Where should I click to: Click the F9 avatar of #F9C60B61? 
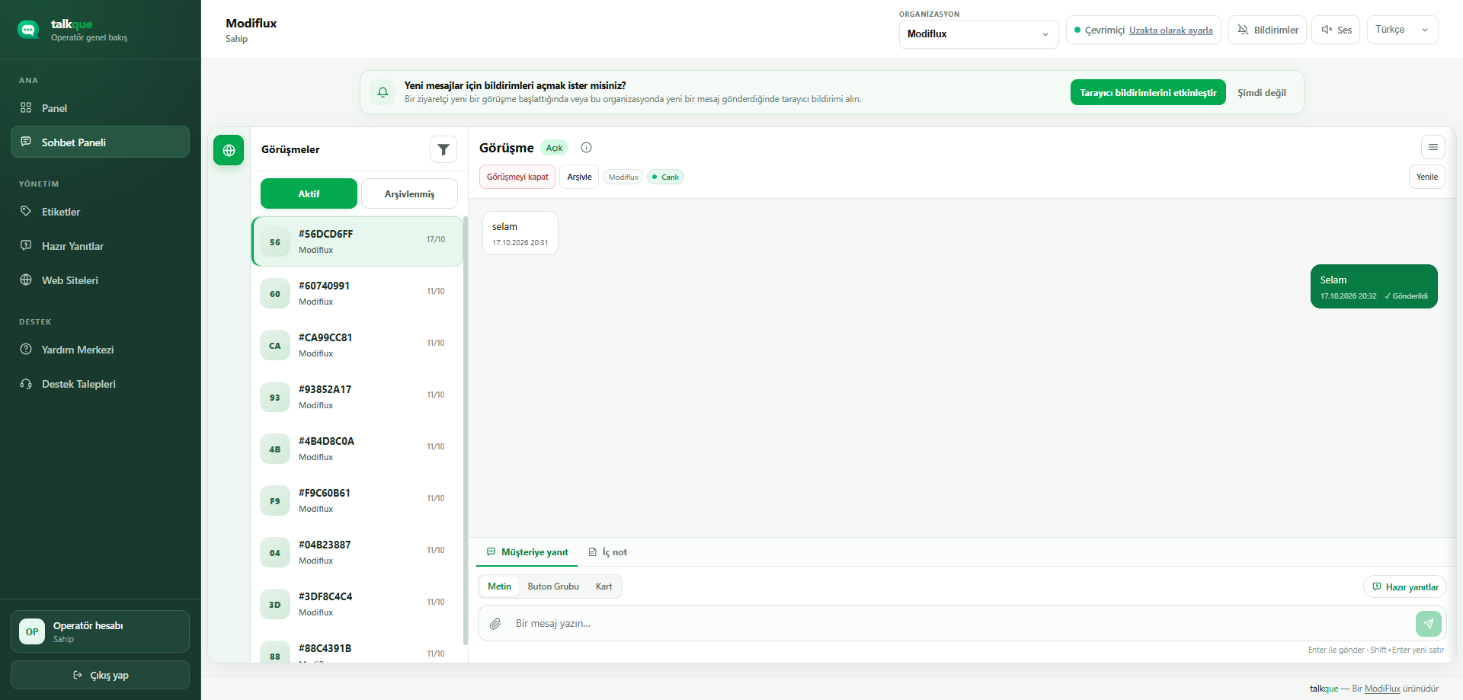pyautogui.click(x=275, y=500)
